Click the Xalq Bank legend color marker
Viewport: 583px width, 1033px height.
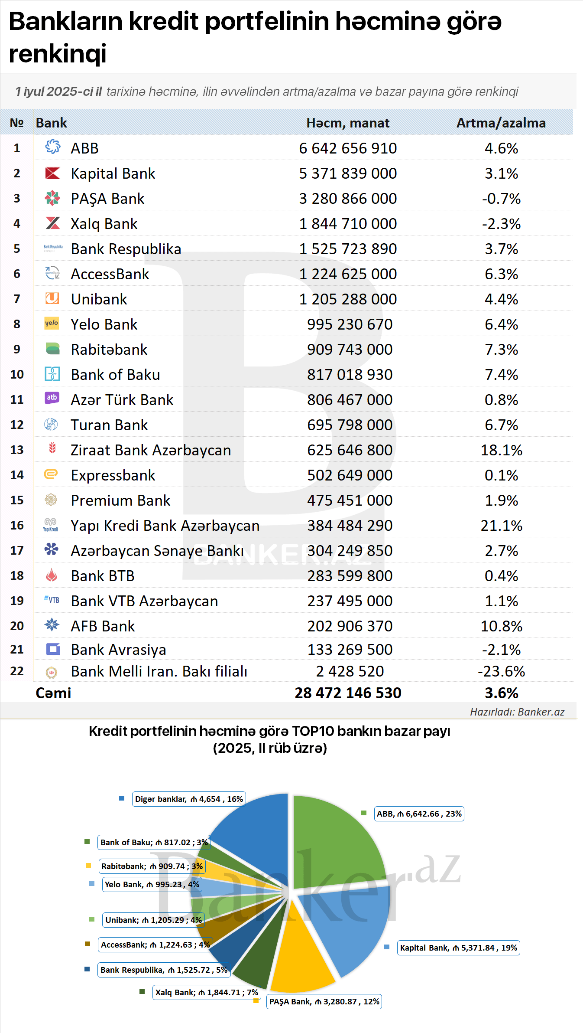(x=142, y=992)
